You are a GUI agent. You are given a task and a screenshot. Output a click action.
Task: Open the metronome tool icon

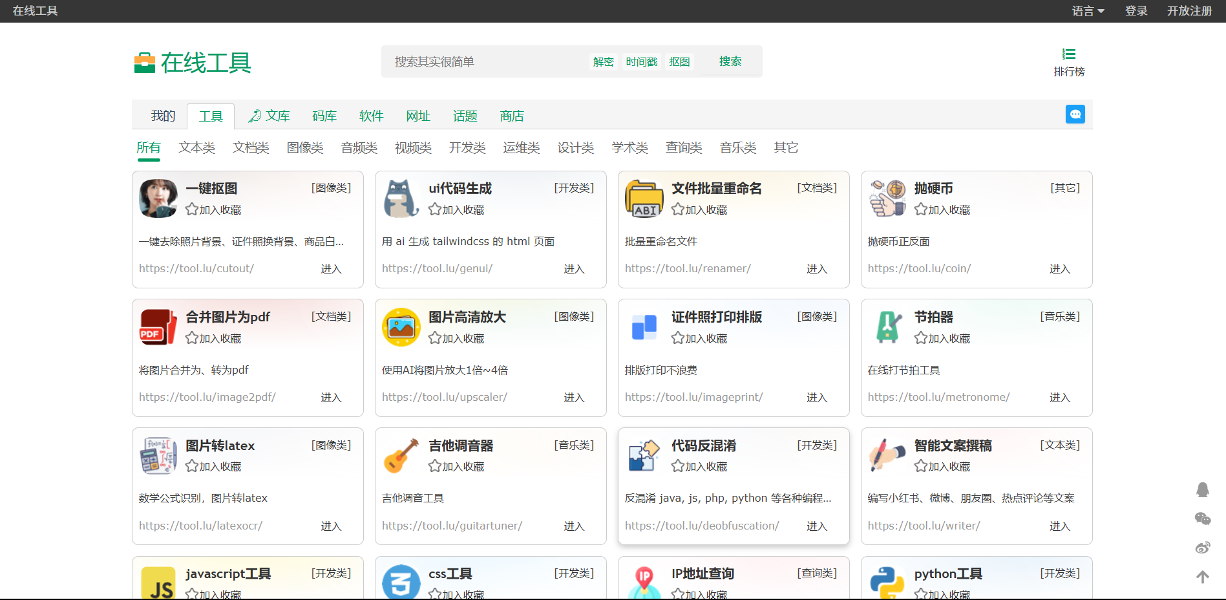[x=887, y=327]
